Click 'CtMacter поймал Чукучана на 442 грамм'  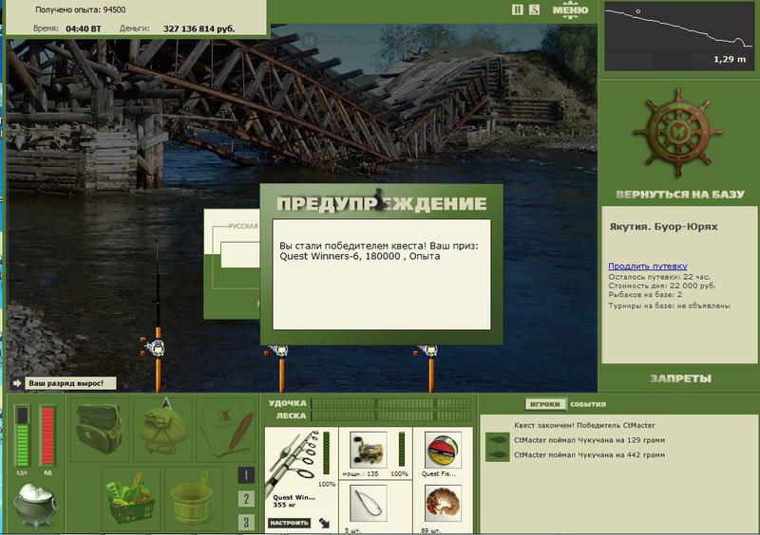click(589, 454)
